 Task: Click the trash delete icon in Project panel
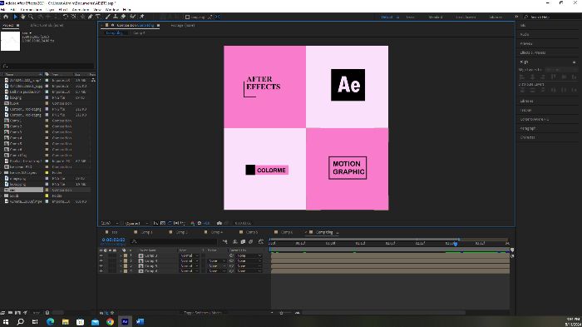[x=47, y=313]
